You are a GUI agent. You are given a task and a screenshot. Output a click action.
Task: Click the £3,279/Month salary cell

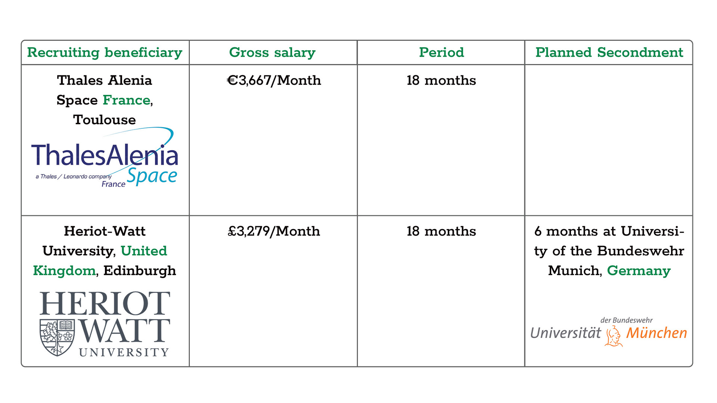click(x=274, y=231)
